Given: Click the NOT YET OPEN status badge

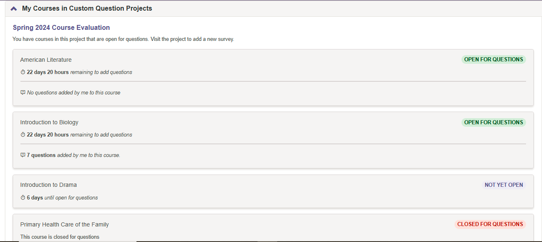Looking at the screenshot, I should pyautogui.click(x=504, y=185).
